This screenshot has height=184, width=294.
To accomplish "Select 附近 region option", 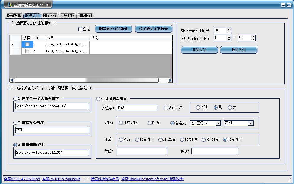I will (x=150, y=123).
